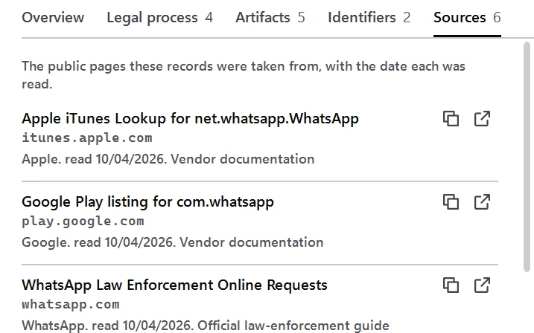
Task: Switch to the Overview tab
Action: pyautogui.click(x=53, y=17)
